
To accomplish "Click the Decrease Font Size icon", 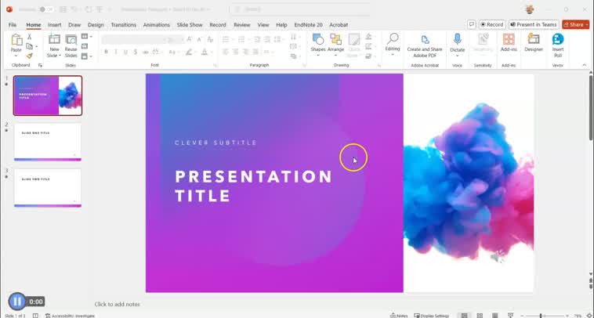I will point(199,39).
